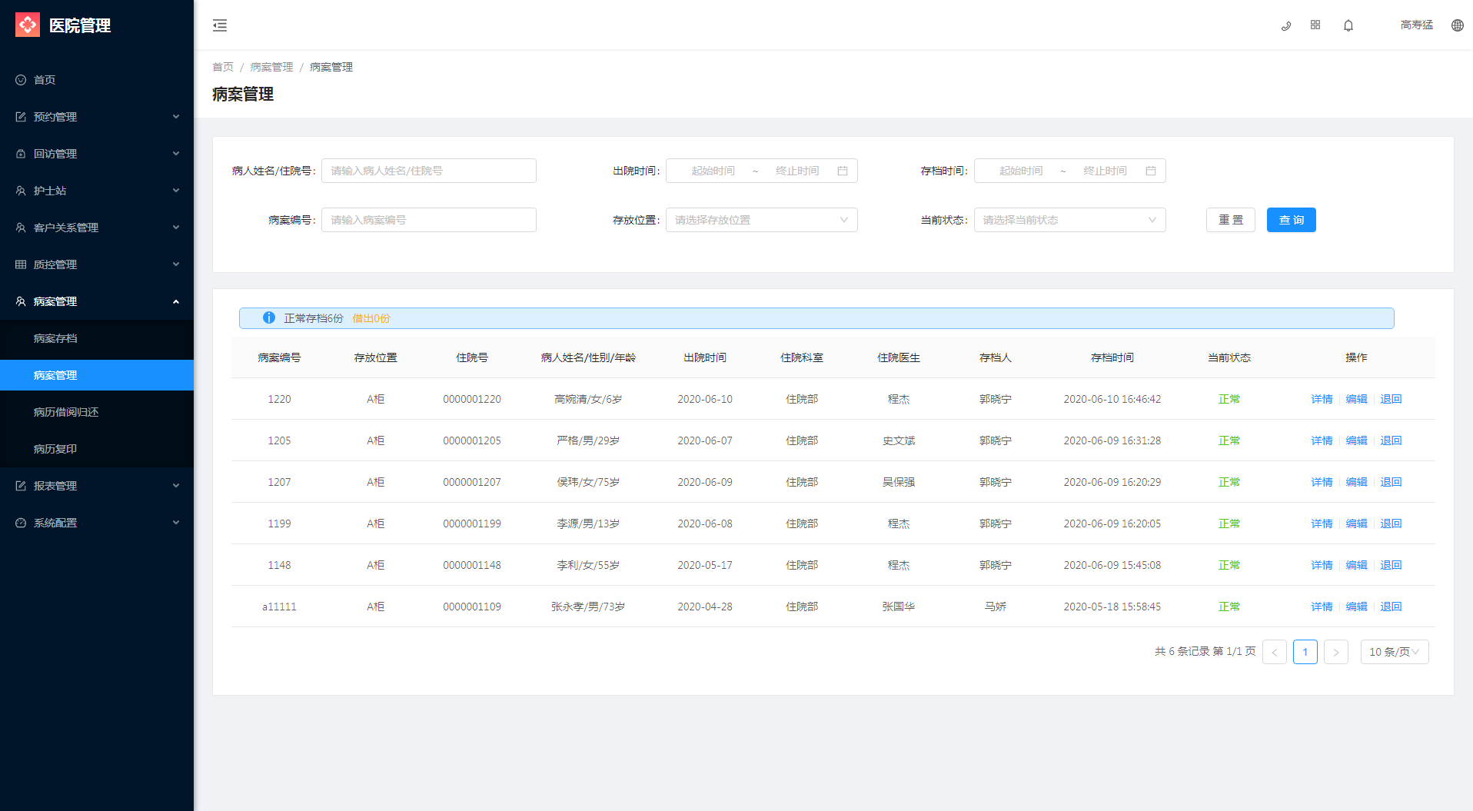Expand the 回访管理 menu chevron
The height and width of the screenshot is (811, 1473).
tap(176, 154)
